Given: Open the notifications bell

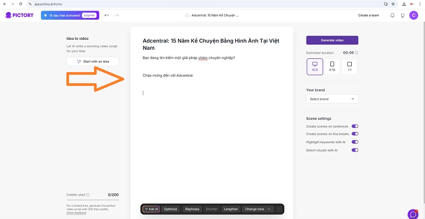Looking at the screenshot, I should [392, 15].
